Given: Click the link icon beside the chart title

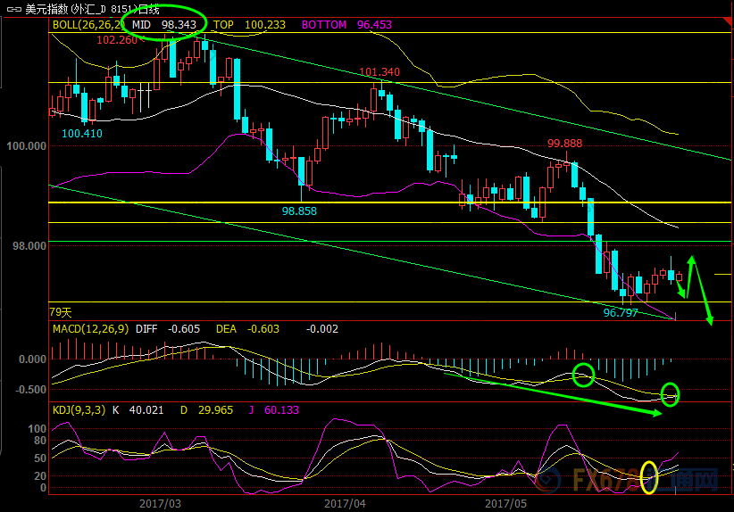Looking at the screenshot, I should pyautogui.click(x=13, y=9).
